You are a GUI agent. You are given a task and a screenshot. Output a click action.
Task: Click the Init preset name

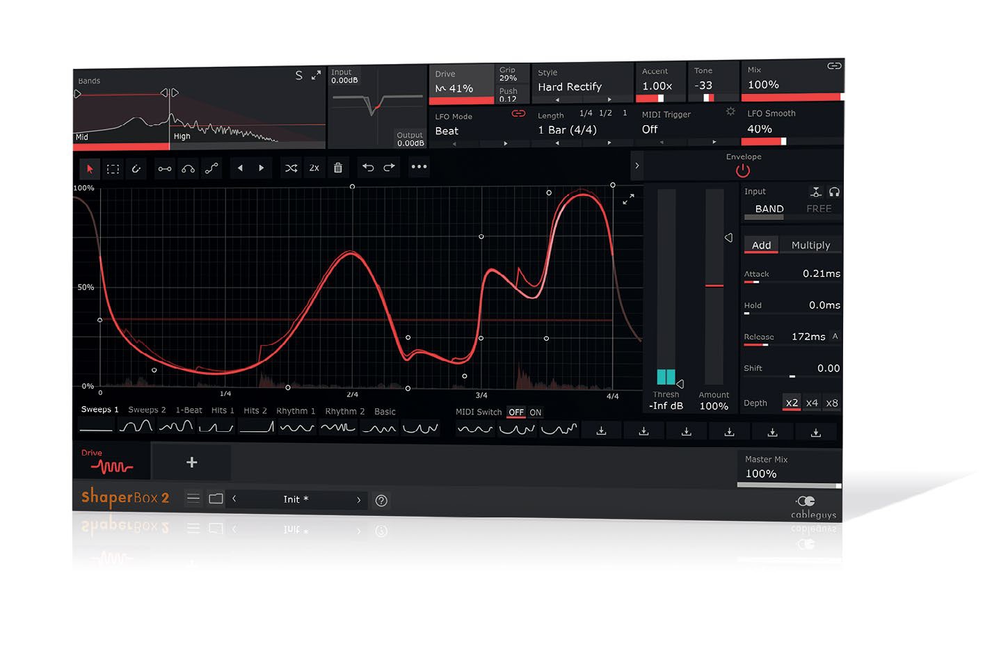(x=296, y=499)
